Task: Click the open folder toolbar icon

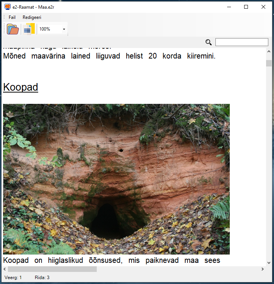Action: coord(12,29)
